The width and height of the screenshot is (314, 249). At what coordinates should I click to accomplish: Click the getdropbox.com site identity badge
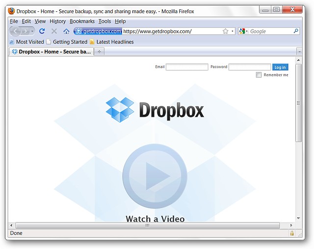[98, 31]
